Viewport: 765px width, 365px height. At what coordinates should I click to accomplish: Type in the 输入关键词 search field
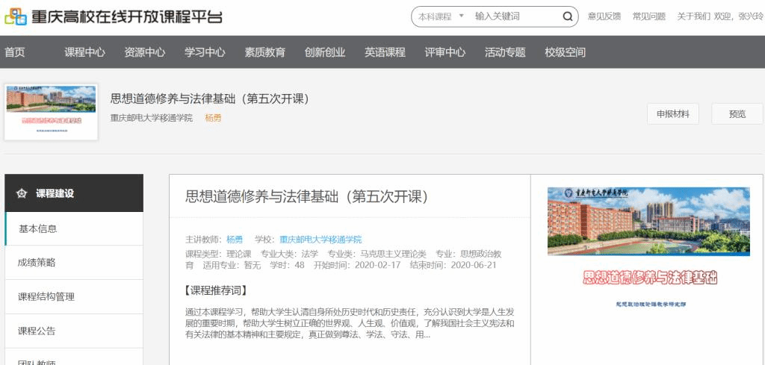click(514, 16)
